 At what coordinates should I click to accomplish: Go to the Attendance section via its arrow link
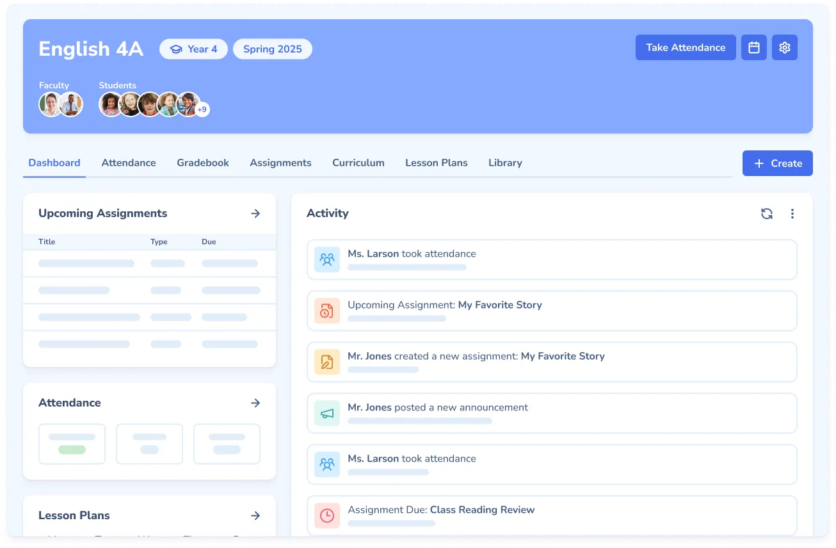pos(255,403)
